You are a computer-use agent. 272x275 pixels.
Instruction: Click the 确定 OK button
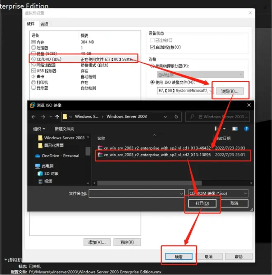coord(179,256)
